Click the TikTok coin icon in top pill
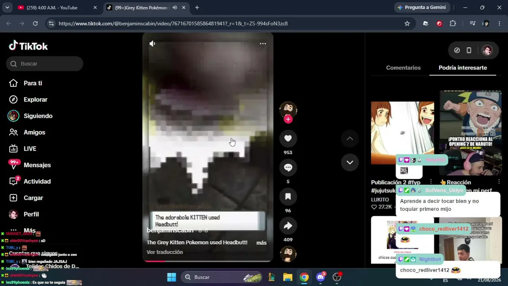This screenshot has width=508, height=286. pos(457,50)
